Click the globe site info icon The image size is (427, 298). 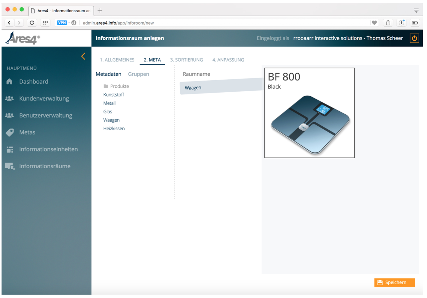(x=74, y=23)
